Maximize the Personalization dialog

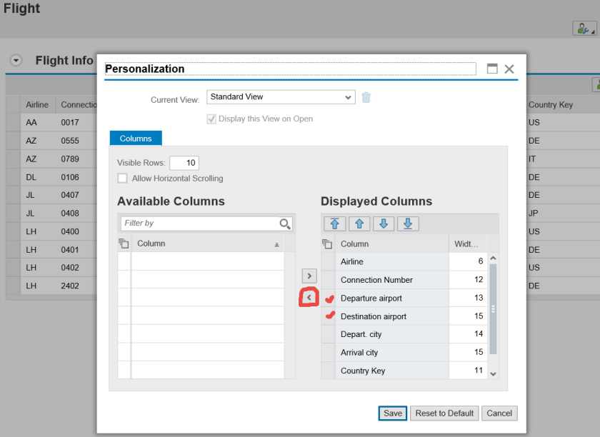(x=492, y=69)
